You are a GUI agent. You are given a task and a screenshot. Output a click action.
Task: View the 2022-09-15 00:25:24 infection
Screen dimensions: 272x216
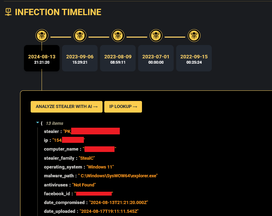click(x=194, y=58)
